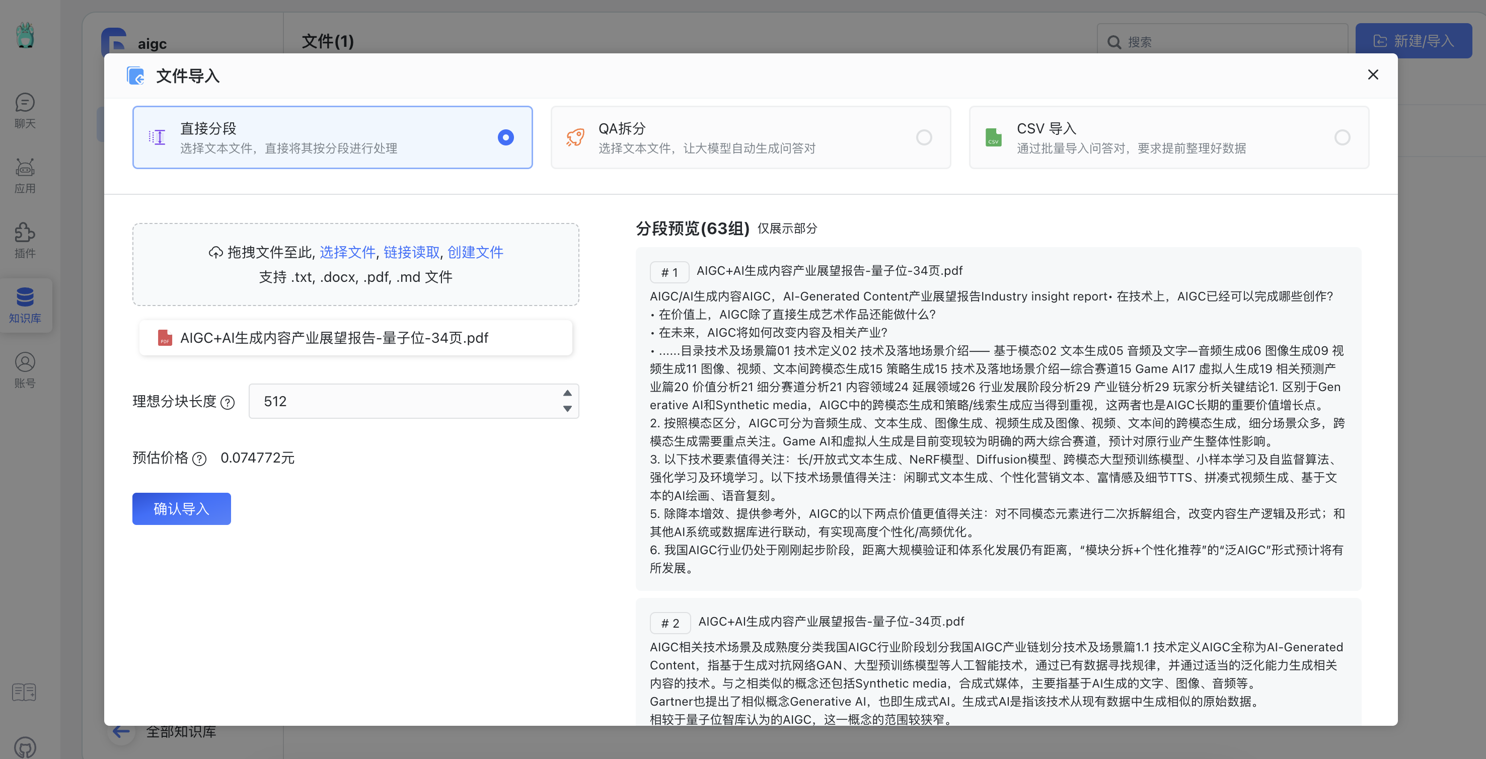Click the back arrow beside 全部知识库
This screenshot has width=1486, height=759.
click(x=121, y=731)
